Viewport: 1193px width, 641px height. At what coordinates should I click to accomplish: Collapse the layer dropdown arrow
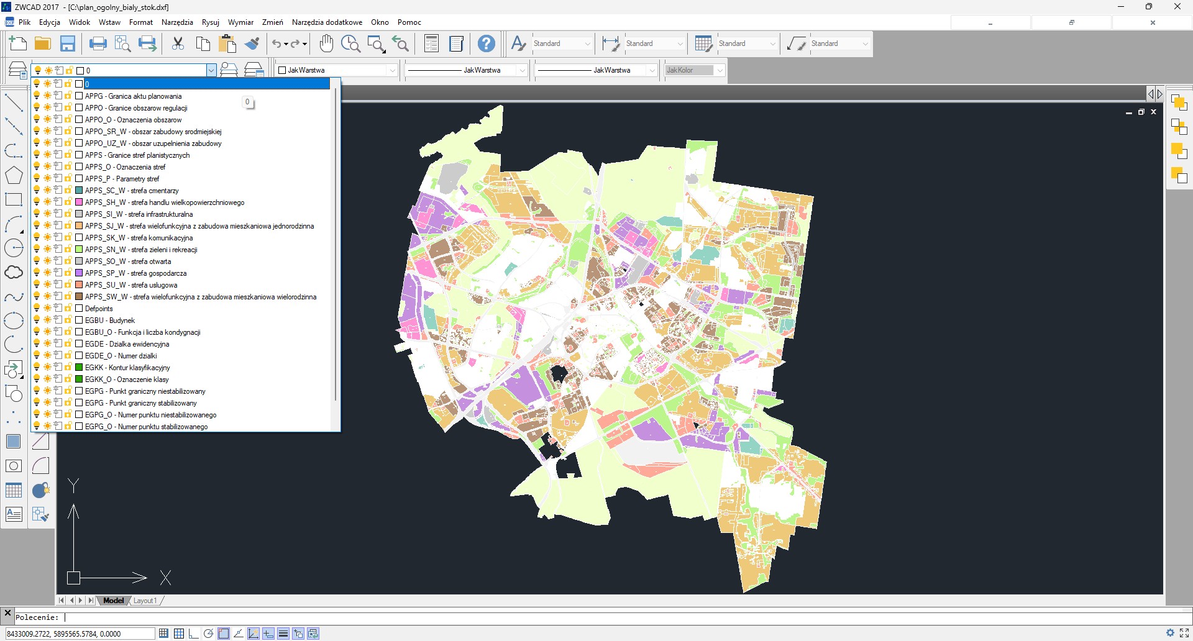coord(211,70)
